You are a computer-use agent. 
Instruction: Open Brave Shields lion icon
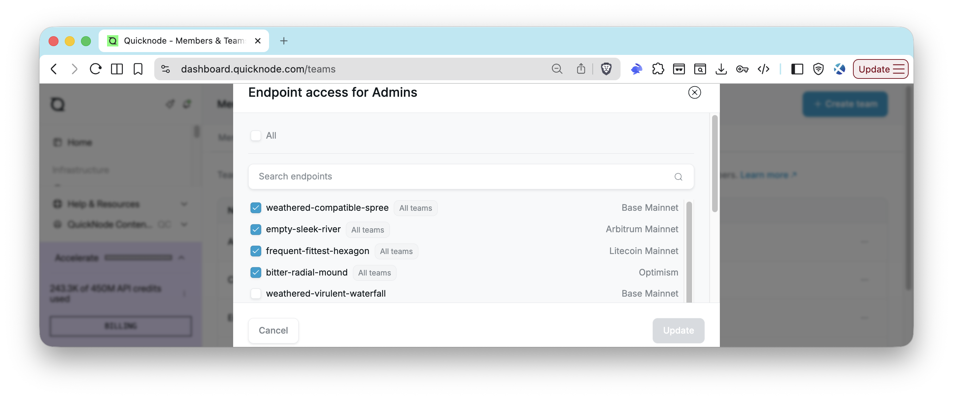coord(606,69)
